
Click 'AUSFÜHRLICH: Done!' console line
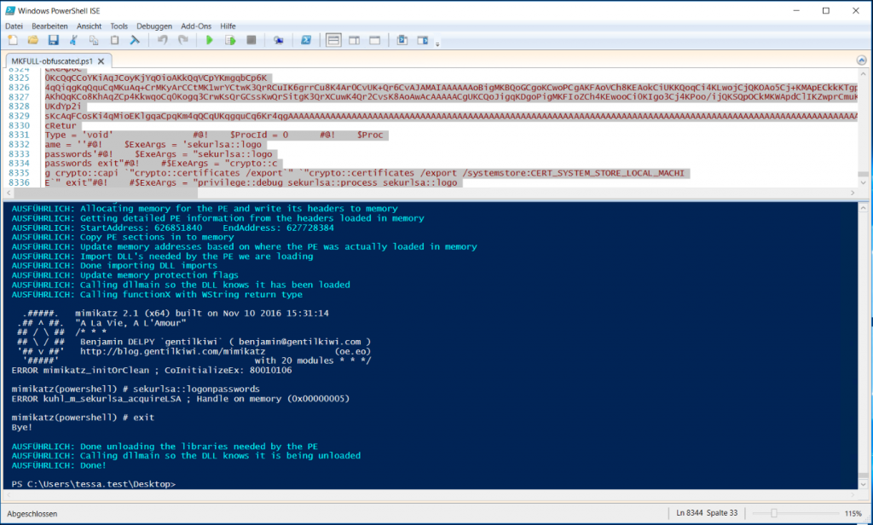(x=59, y=465)
